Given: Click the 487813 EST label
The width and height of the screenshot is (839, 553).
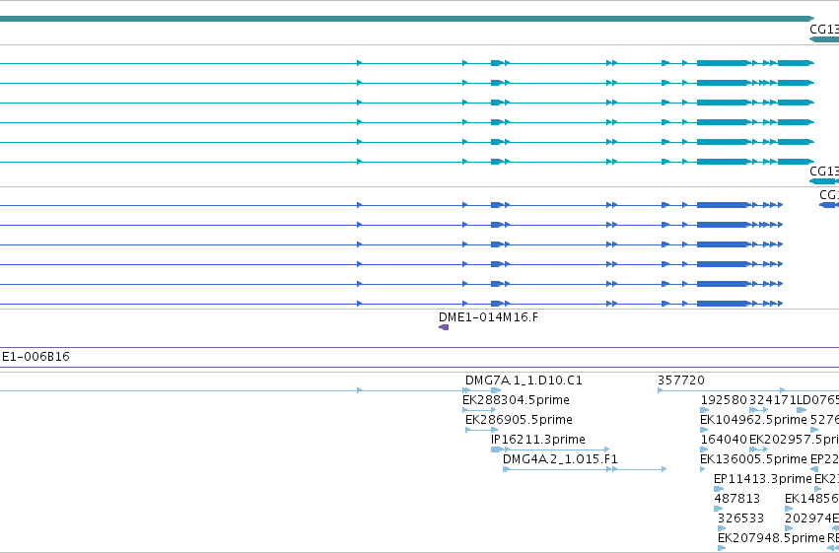Looking at the screenshot, I should [x=736, y=499].
